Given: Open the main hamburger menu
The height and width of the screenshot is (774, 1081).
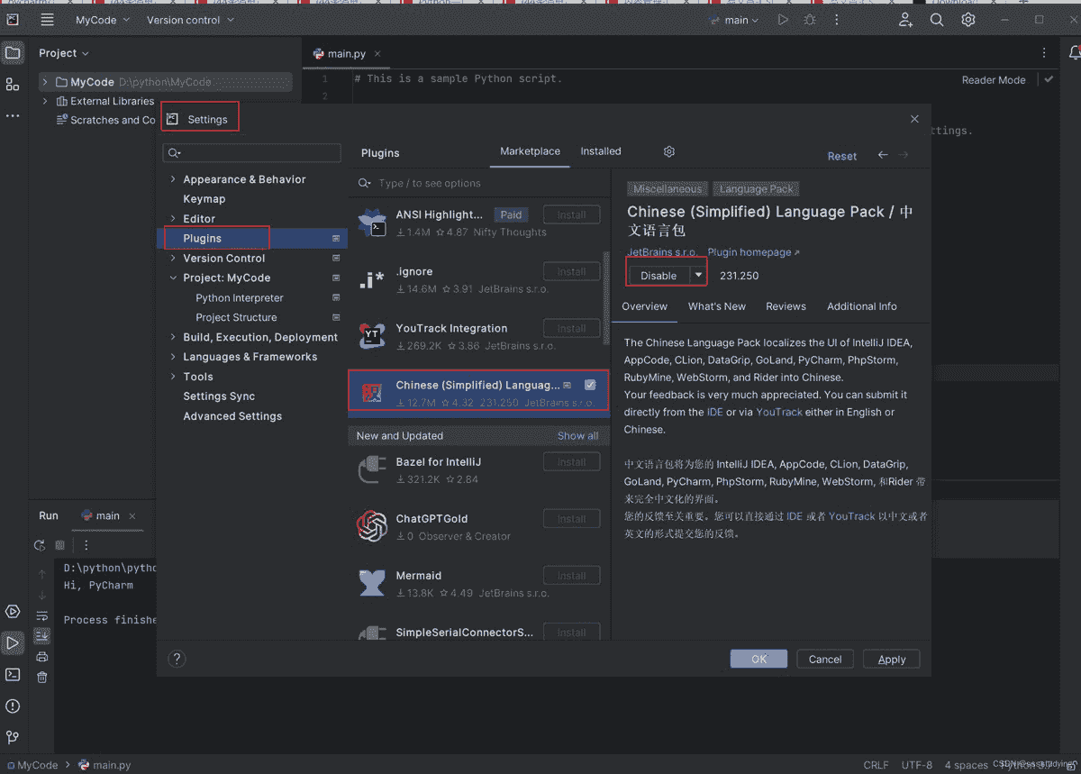Looking at the screenshot, I should click(x=47, y=20).
